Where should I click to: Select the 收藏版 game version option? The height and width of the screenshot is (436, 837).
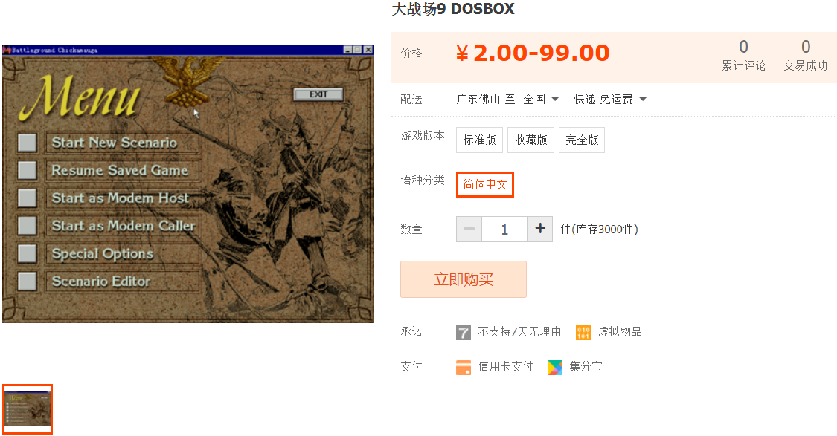tap(530, 140)
